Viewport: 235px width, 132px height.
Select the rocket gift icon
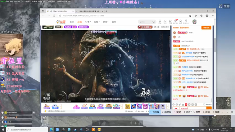point(133,106)
